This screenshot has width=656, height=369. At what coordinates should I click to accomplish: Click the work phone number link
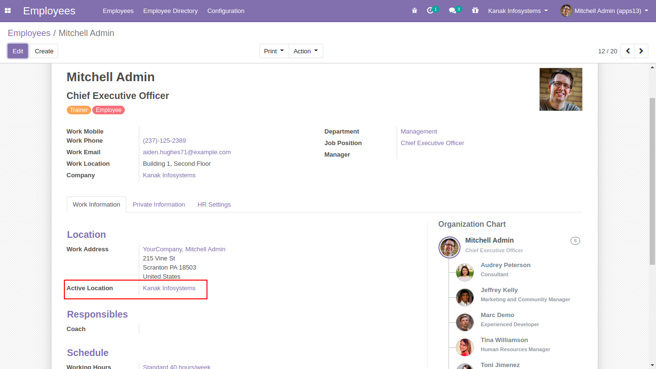(164, 140)
